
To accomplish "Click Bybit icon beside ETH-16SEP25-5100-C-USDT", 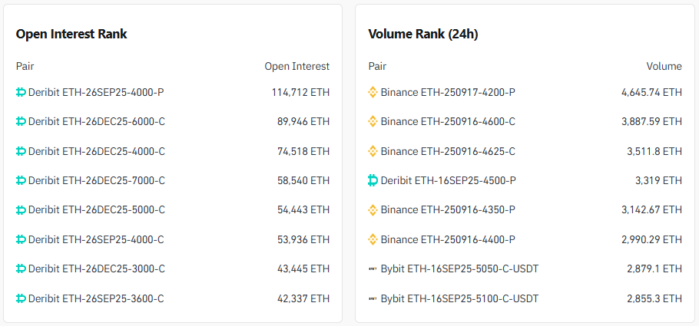I will click(373, 299).
